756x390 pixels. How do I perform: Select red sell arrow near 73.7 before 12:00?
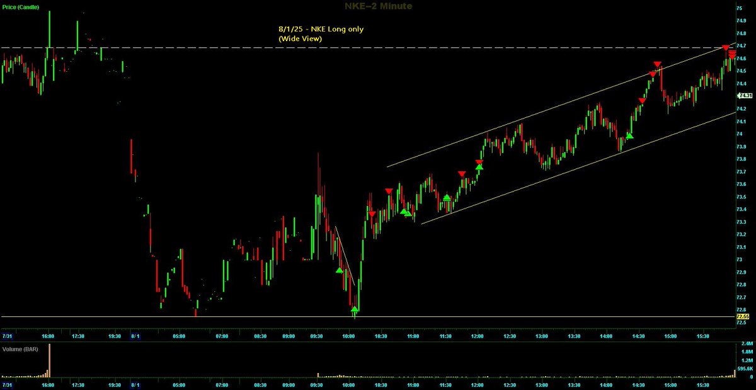(462, 174)
